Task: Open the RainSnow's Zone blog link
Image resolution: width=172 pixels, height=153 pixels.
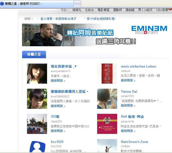Action: pos(134,142)
